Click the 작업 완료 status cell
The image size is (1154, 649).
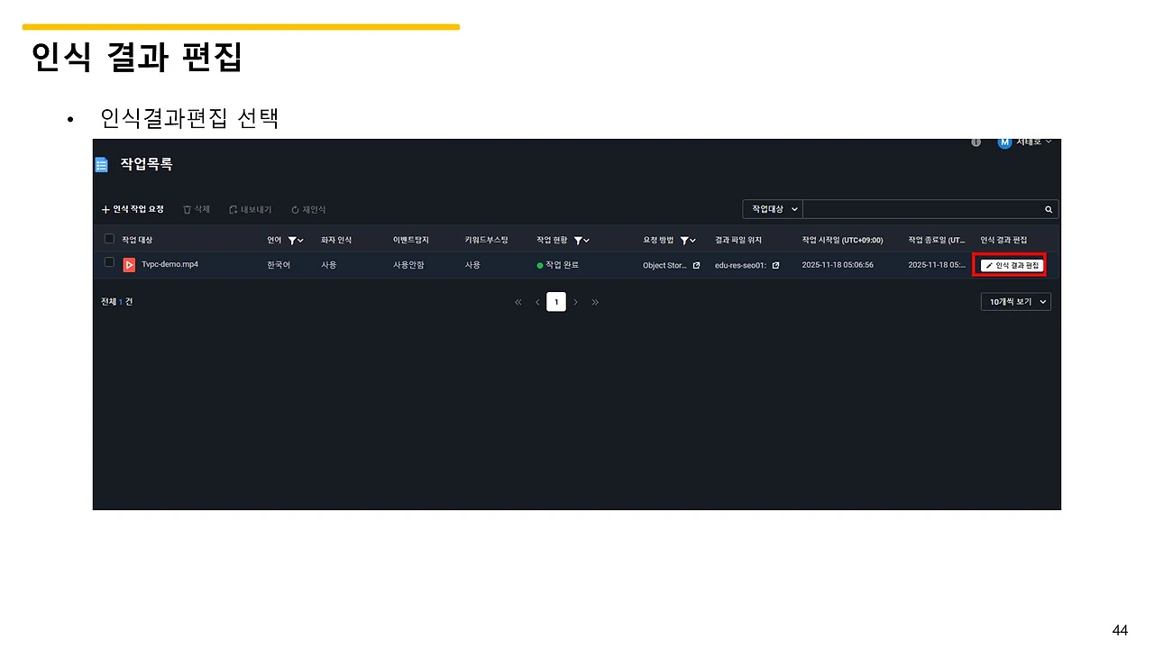(558, 265)
